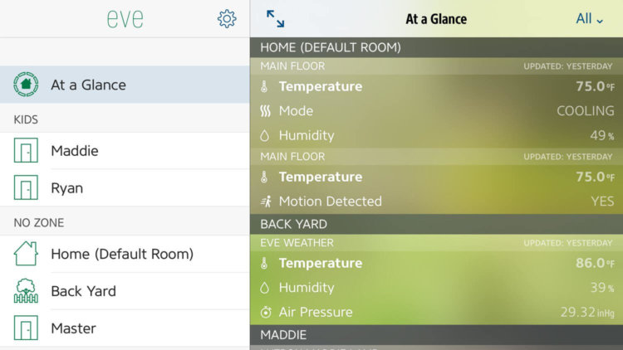The width and height of the screenshot is (623, 350).
Task: Click the Motion Detected running figure icon
Action: (x=266, y=202)
